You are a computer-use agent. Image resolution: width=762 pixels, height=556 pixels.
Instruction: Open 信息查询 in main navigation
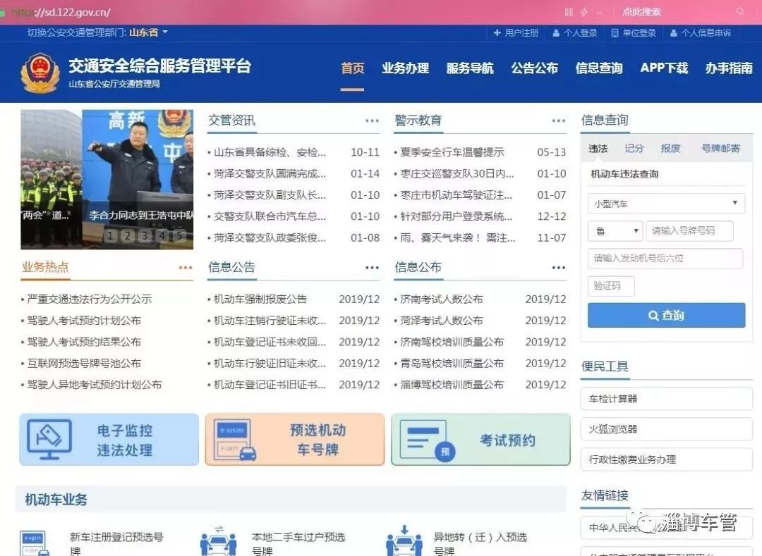coord(599,68)
